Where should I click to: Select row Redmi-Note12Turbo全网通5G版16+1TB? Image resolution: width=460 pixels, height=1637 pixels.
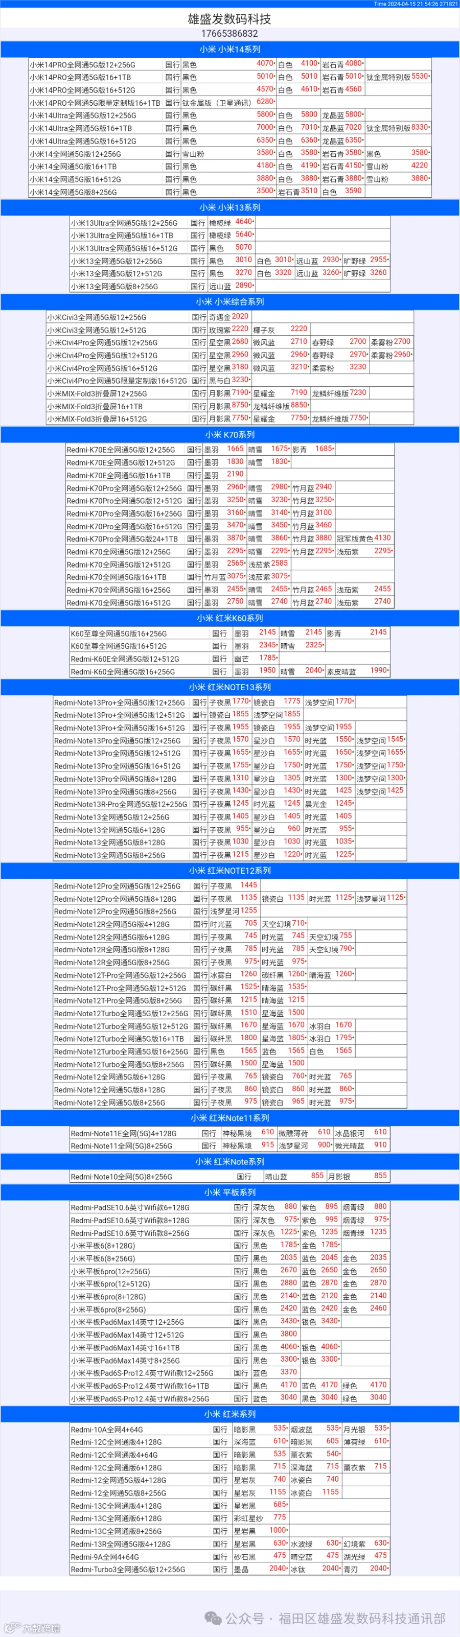coord(229,1038)
